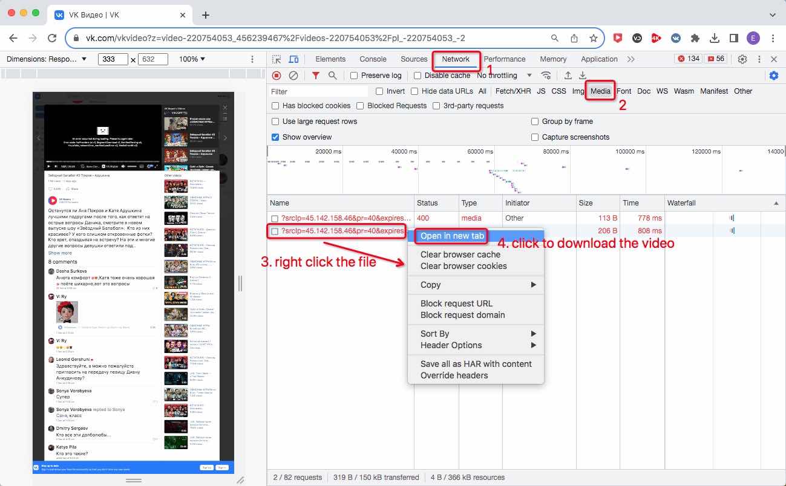The height and width of the screenshot is (486, 786).
Task: Select the Media filter tab
Action: (600, 91)
